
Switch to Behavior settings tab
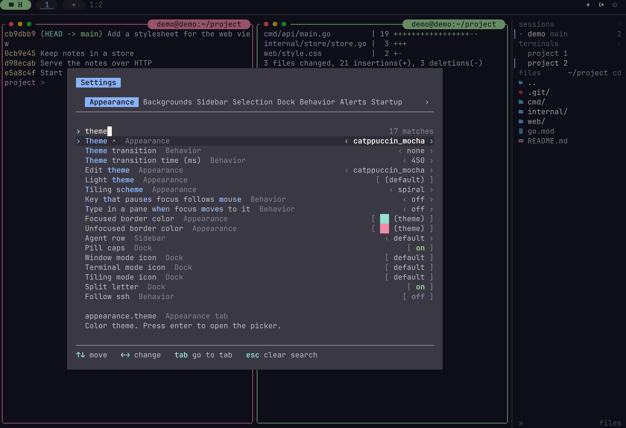317,102
